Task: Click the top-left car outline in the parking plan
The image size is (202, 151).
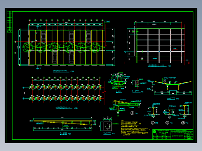Action: [x=44, y=37]
